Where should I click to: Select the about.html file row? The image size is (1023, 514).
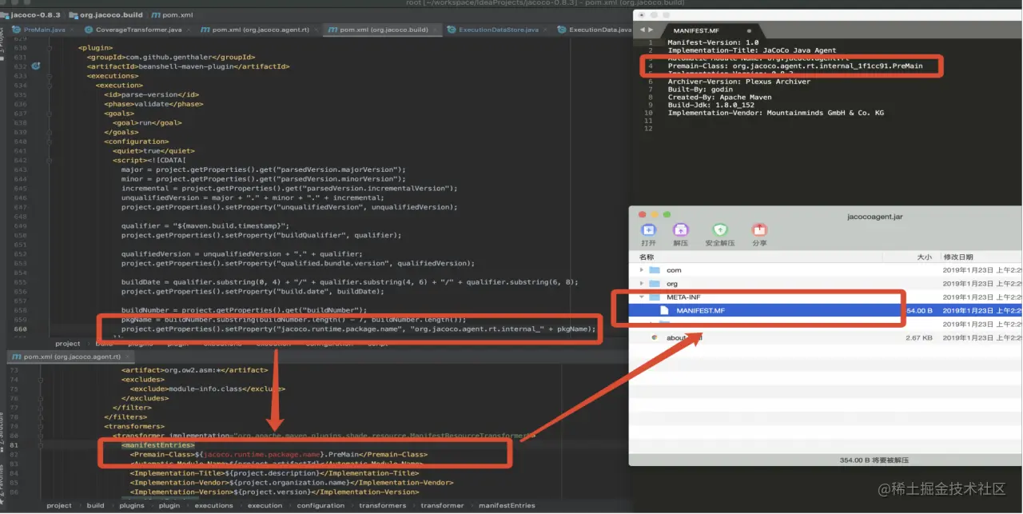pyautogui.click(x=826, y=337)
